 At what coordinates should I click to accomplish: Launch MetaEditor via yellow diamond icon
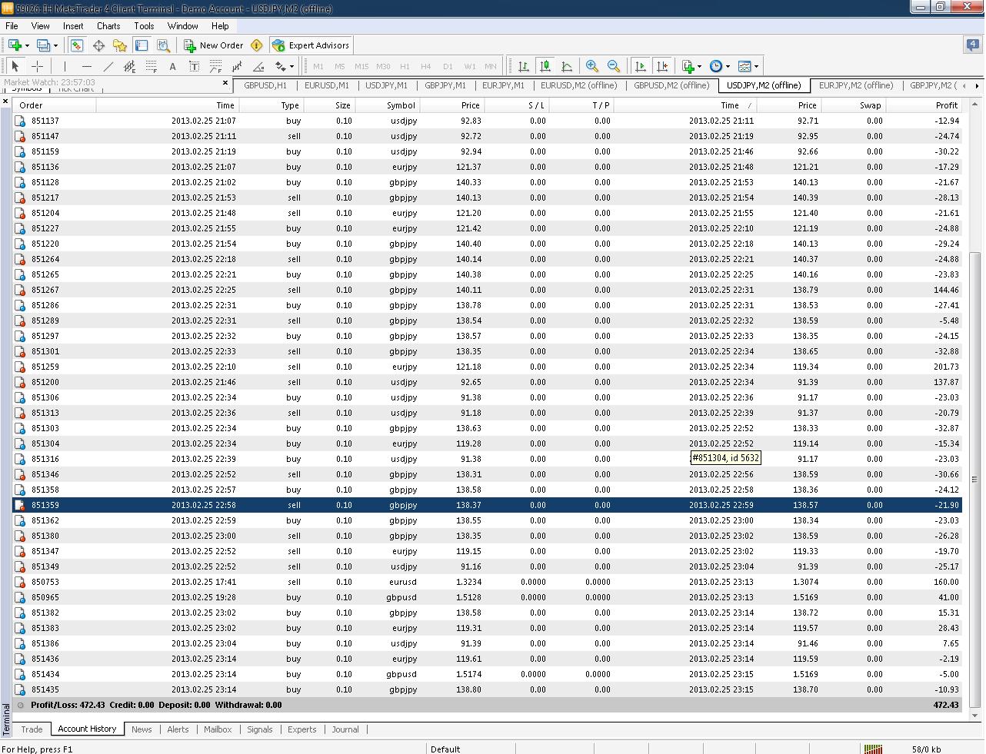click(x=257, y=45)
